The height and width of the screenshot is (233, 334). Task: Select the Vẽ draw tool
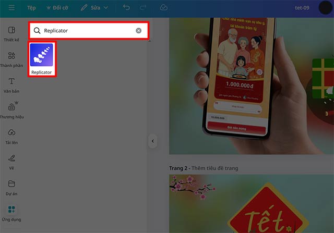11,162
